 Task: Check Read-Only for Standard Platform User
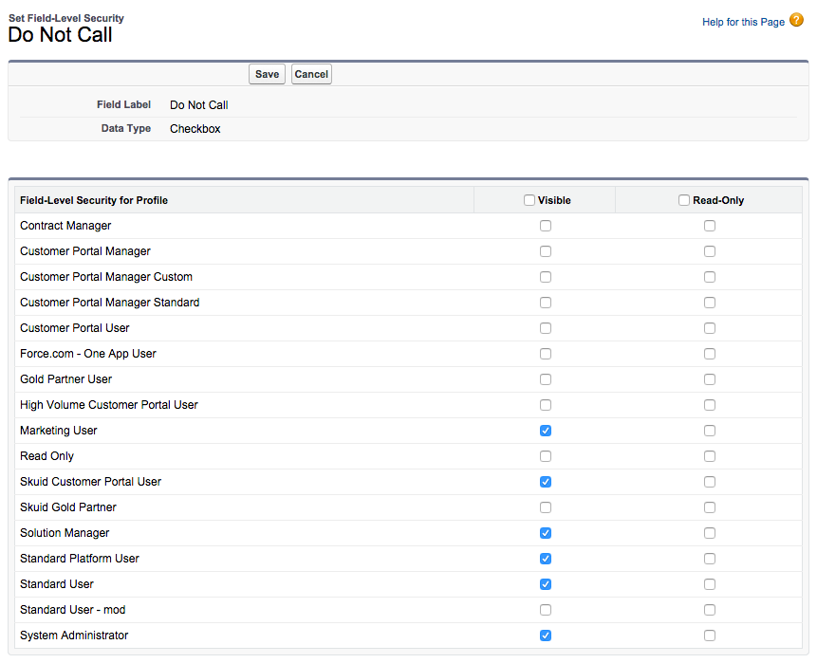[x=710, y=559]
